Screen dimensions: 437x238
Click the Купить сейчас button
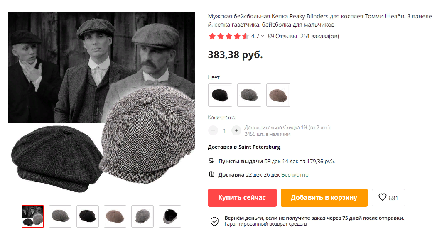(x=242, y=198)
